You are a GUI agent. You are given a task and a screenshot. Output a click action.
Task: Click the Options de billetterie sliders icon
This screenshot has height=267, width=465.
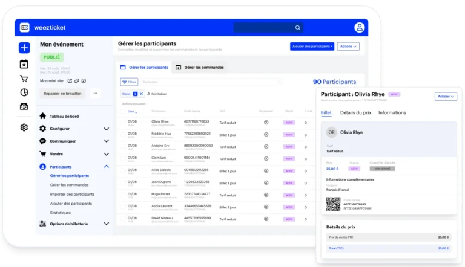(43, 224)
